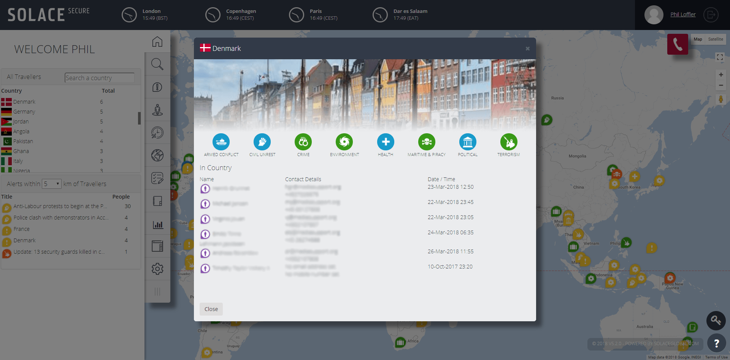
Task: Dismiss Denmark dialog with the x
Action: click(x=528, y=49)
